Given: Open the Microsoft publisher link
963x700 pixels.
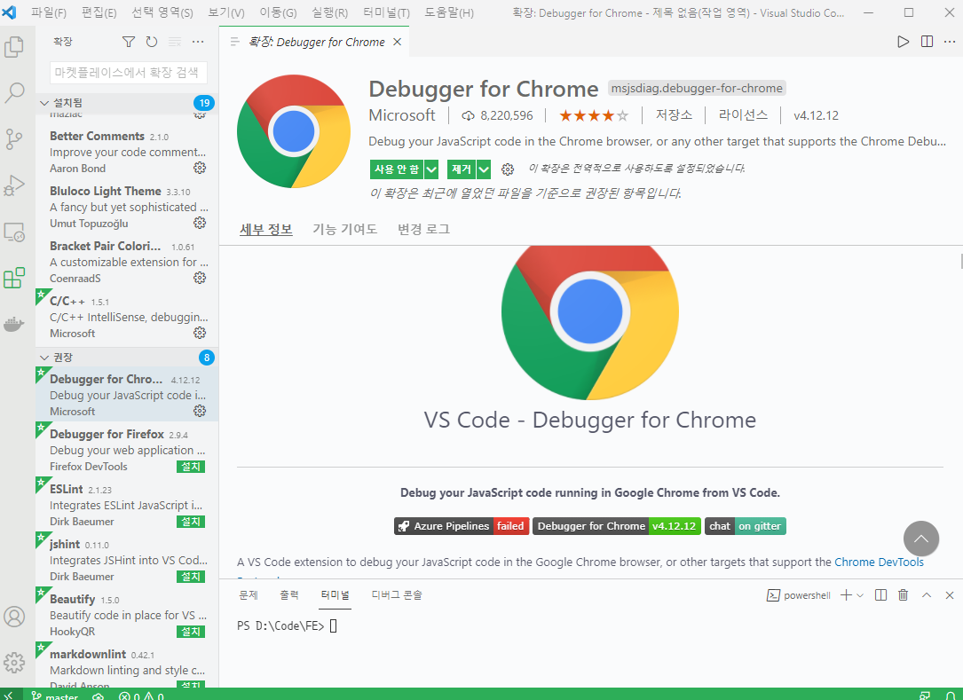Looking at the screenshot, I should pyautogui.click(x=402, y=115).
